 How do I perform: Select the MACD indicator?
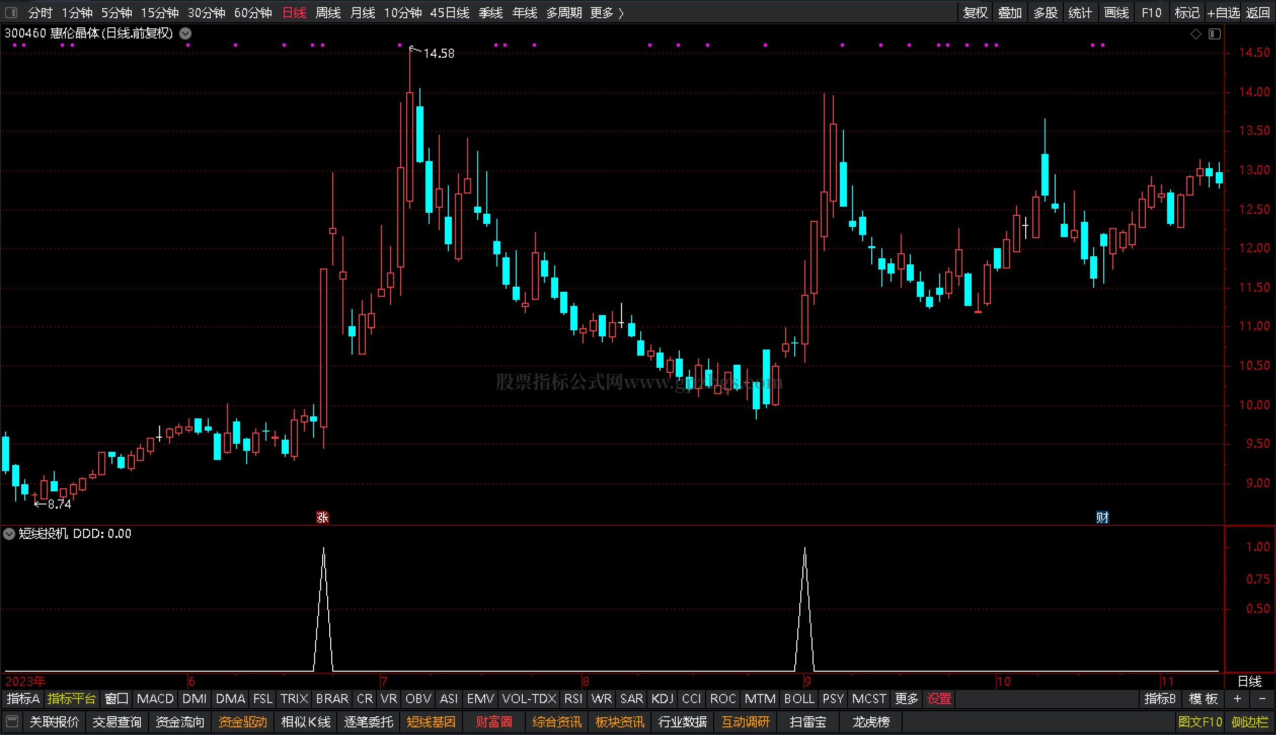[x=155, y=699]
